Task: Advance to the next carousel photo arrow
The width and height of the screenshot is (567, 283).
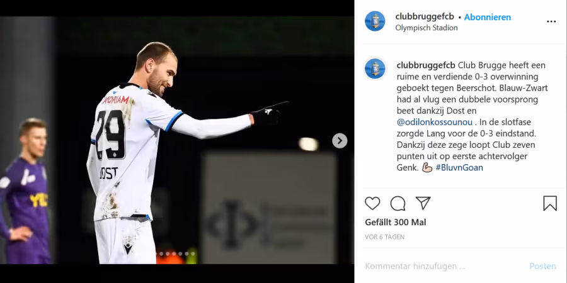Action: 340,141
